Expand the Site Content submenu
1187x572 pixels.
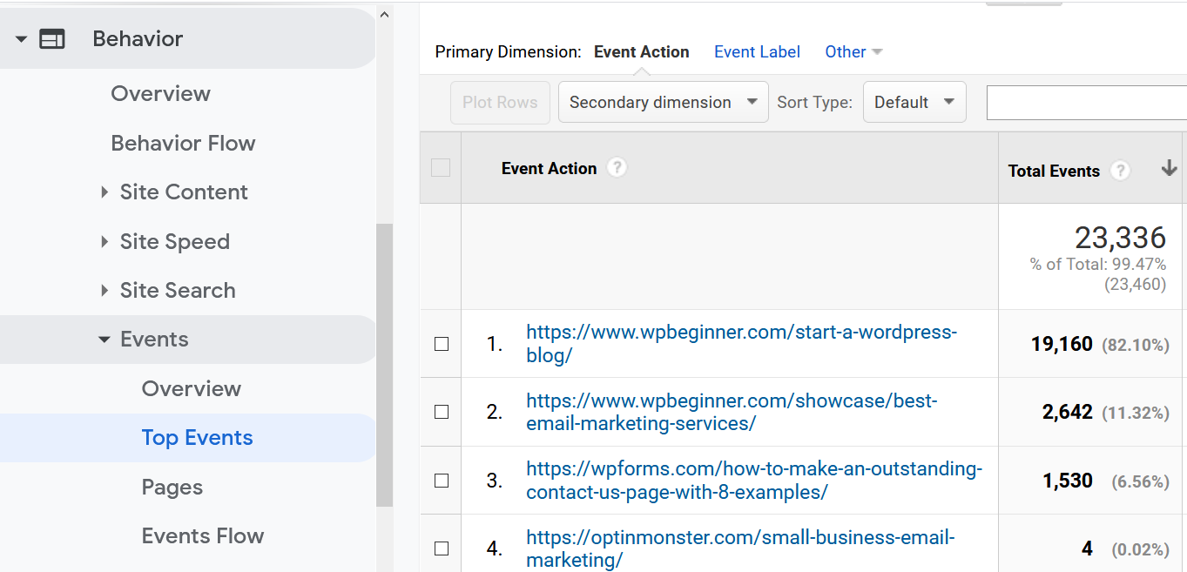(x=105, y=192)
